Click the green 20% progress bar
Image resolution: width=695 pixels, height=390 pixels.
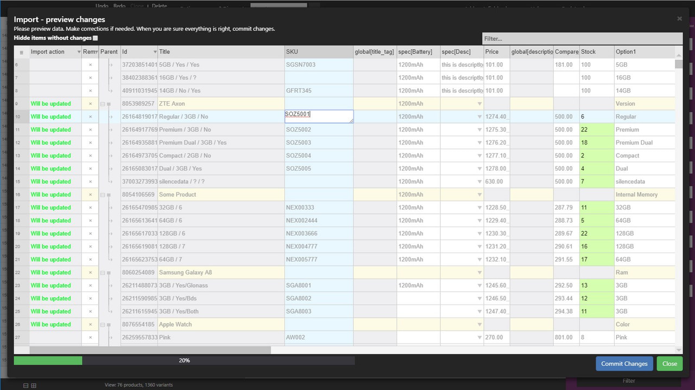coord(48,360)
